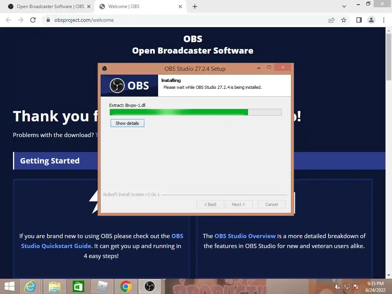392x294 pixels.
Task: Switch to the Open Broadcaster Software tab
Action: [x=47, y=7]
